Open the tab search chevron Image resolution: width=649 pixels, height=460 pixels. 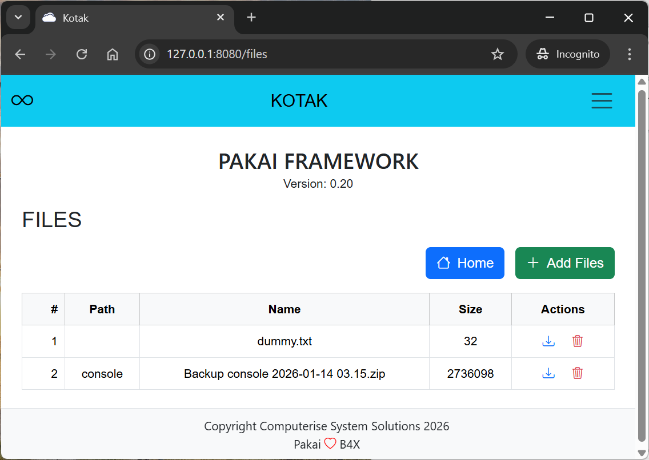click(18, 17)
